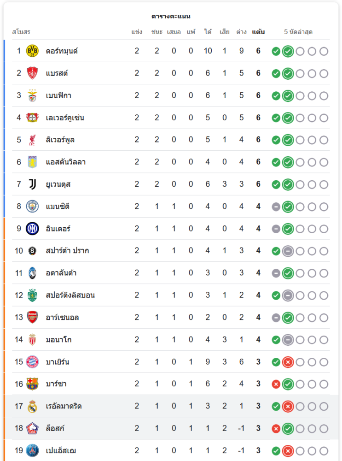
Task: Click the แต้ม points column header
Action: coord(258,32)
